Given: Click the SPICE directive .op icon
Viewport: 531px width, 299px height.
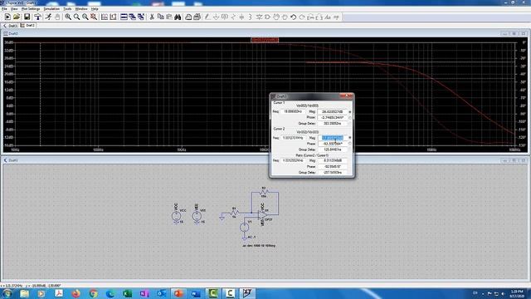Looking at the screenshot, I should pyautogui.click(x=336, y=17).
